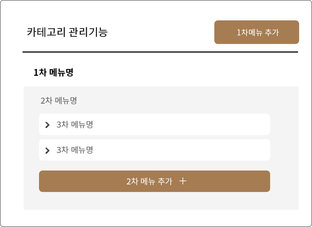The width and height of the screenshot is (312, 227).
Task: Click the first row's chevron arrow icon
Action: (x=47, y=125)
